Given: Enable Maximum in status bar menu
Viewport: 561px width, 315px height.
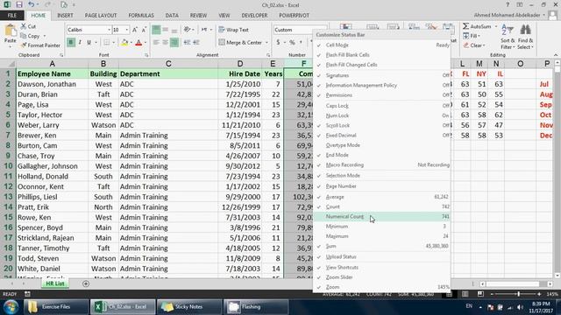Looking at the screenshot, I should [x=381, y=236].
